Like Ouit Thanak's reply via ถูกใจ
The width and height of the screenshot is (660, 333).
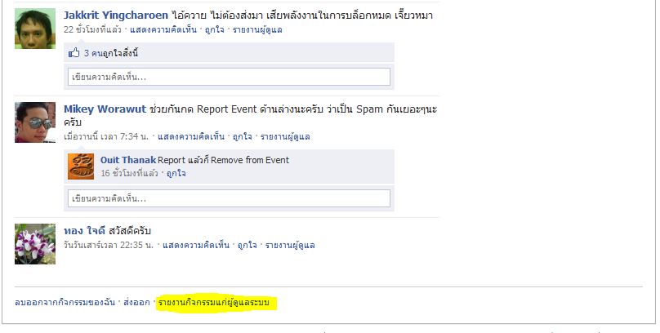click(x=176, y=173)
